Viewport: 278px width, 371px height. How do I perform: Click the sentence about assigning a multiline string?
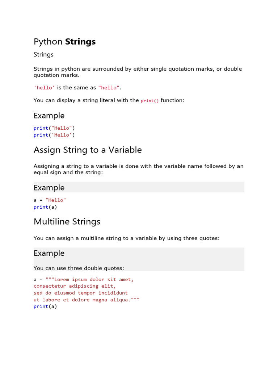pos(127,238)
